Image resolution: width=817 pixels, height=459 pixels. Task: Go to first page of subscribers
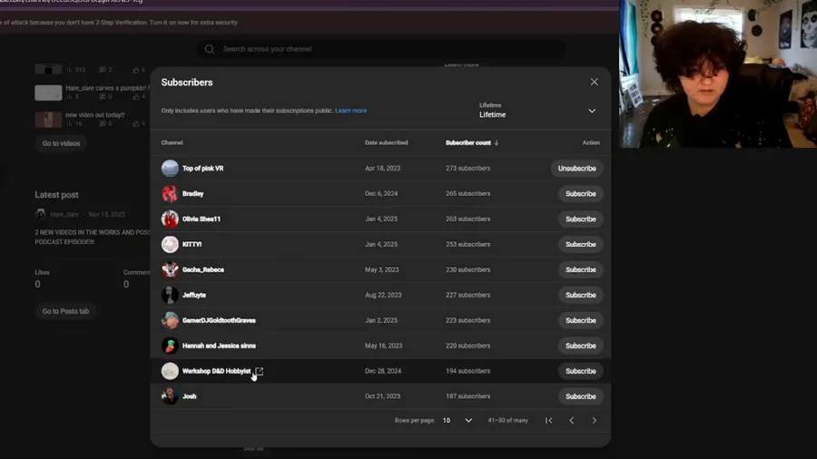(548, 421)
